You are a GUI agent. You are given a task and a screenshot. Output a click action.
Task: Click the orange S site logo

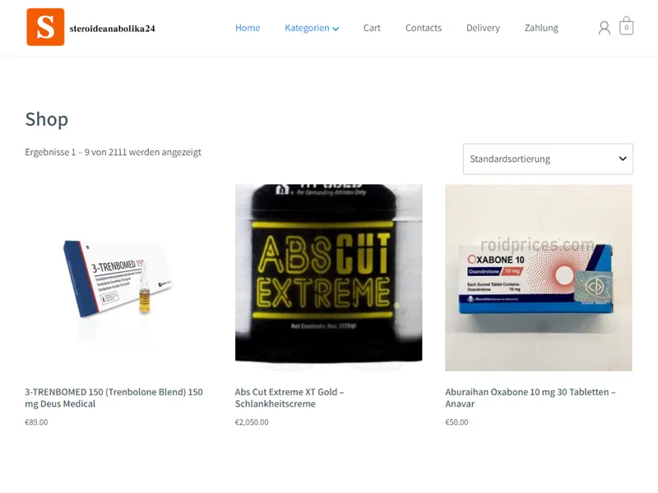coord(45,27)
